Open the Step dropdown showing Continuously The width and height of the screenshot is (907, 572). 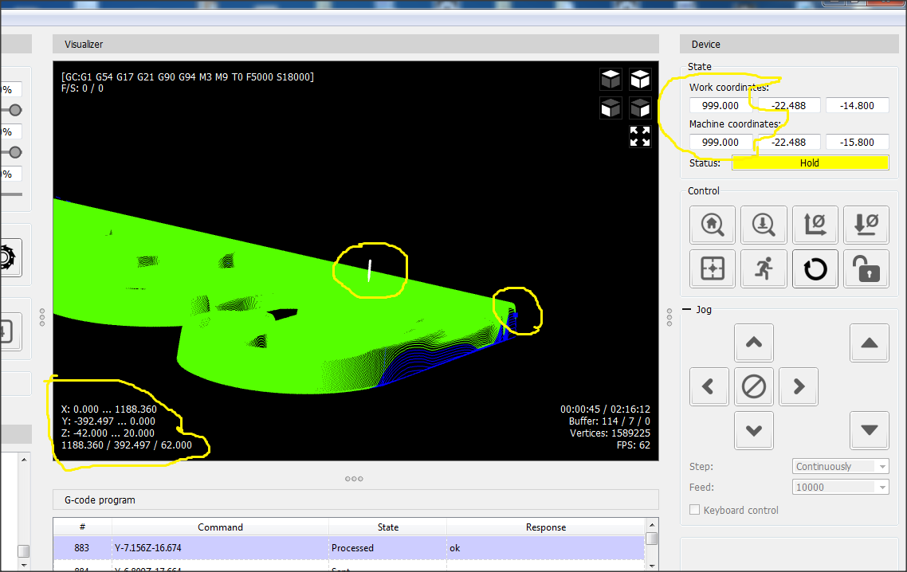click(x=841, y=467)
